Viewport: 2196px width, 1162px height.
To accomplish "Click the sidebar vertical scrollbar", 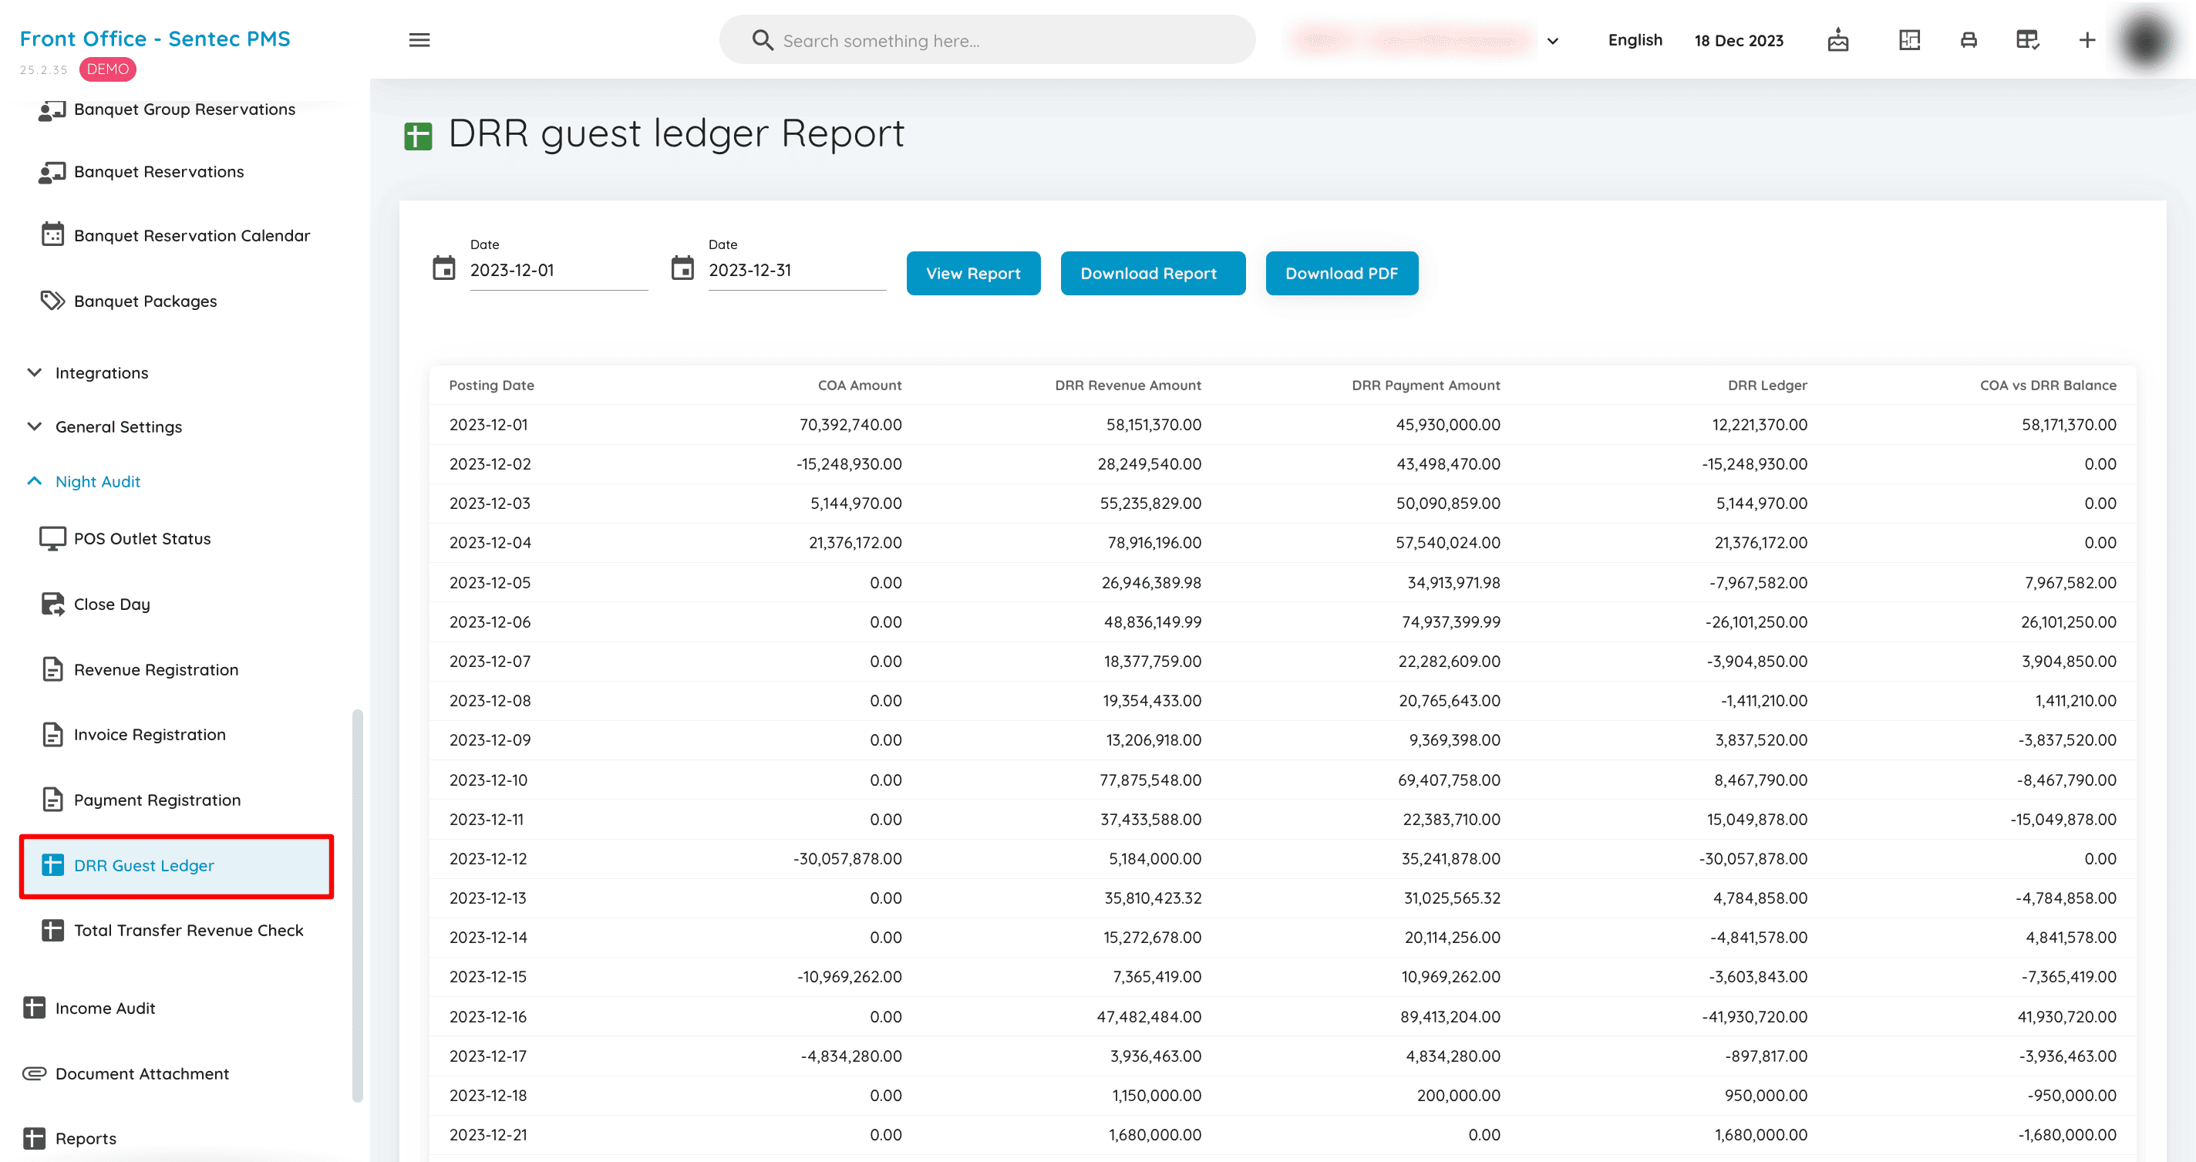I will [x=357, y=905].
